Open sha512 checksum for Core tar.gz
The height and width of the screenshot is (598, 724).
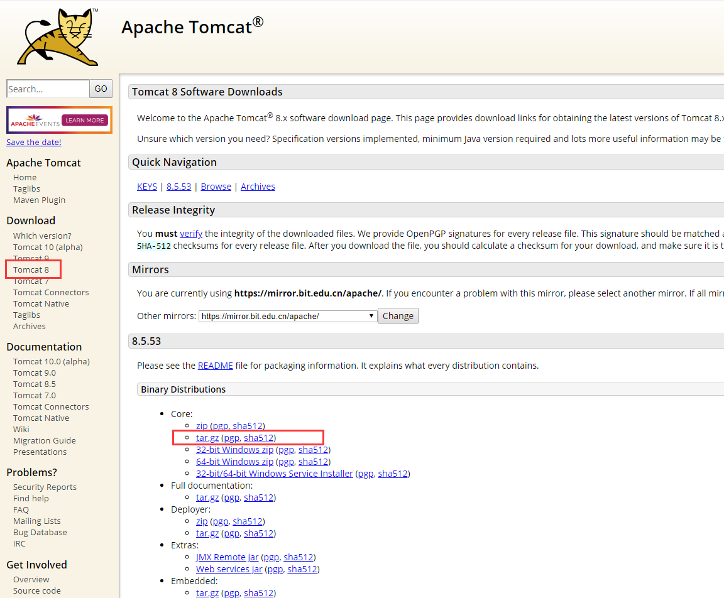coord(258,438)
